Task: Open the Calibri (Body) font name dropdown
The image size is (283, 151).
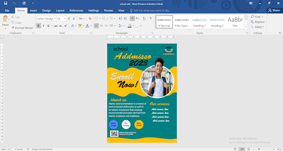Action: (x=55, y=19)
